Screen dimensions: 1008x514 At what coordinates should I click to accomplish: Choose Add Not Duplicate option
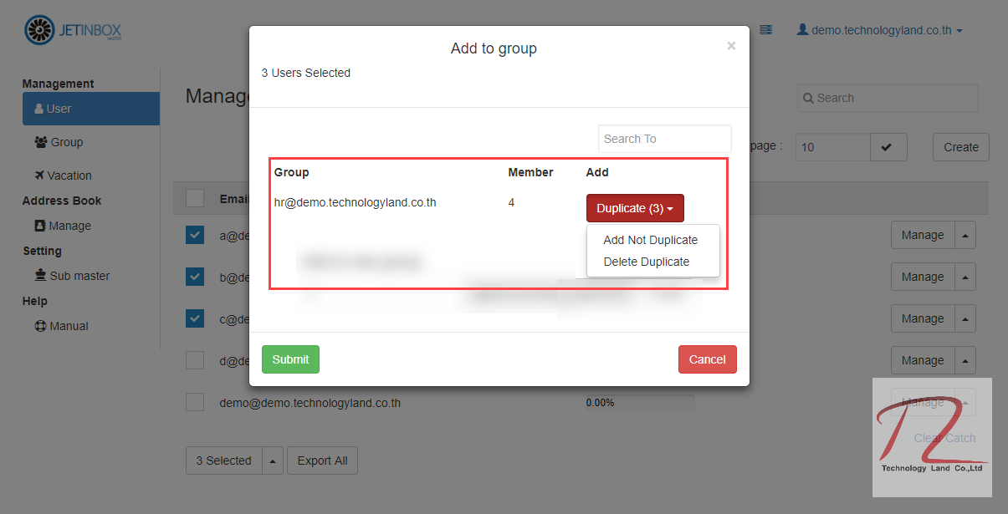[650, 240]
